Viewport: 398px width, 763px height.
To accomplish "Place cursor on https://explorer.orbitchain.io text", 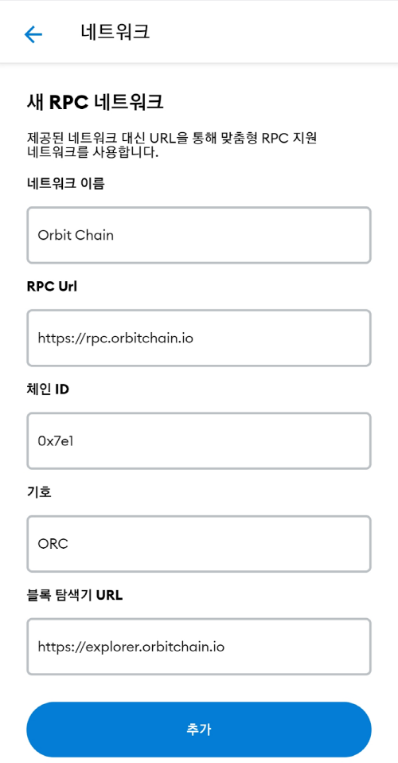I will click(131, 647).
